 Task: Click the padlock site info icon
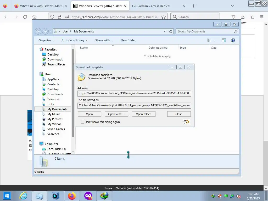coord(59,17)
